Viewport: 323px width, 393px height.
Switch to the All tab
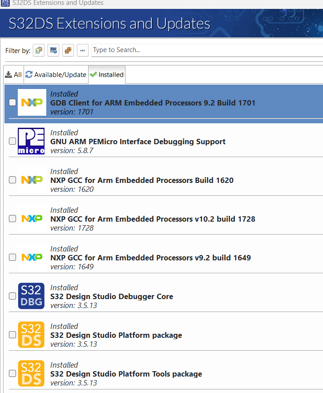click(13, 75)
